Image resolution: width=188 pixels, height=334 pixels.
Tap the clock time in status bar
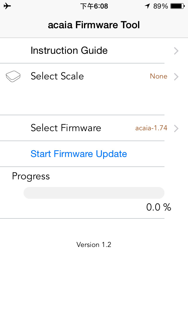click(x=94, y=6)
